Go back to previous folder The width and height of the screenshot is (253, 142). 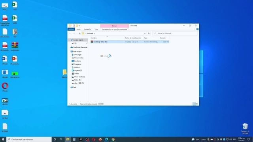tap(70, 34)
